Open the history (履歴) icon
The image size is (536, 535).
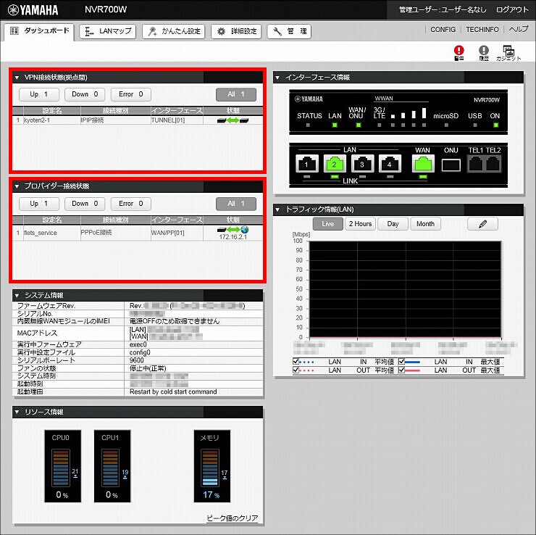(483, 53)
